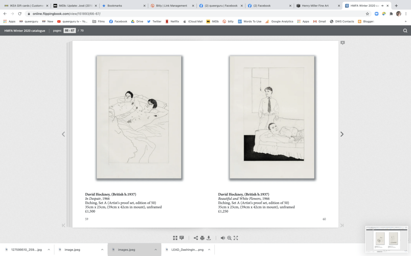Click the browser back arrow
The width and height of the screenshot is (411, 256).
[5, 14]
